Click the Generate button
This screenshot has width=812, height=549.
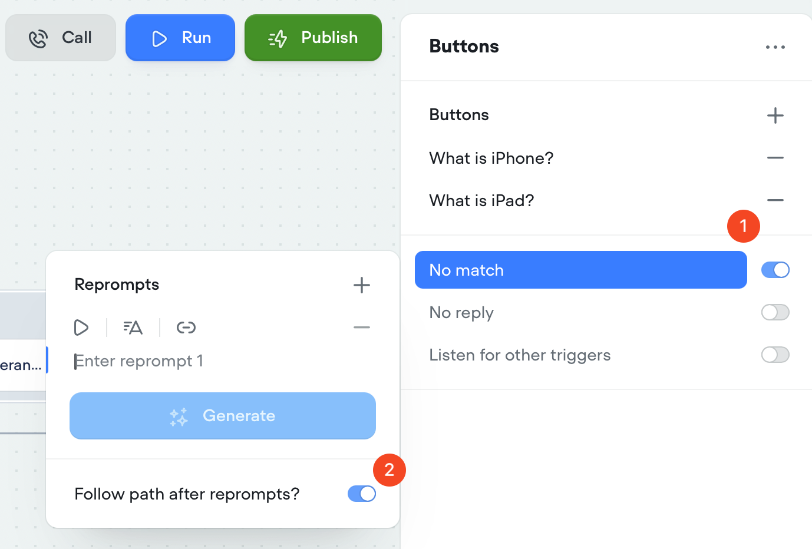tap(223, 416)
